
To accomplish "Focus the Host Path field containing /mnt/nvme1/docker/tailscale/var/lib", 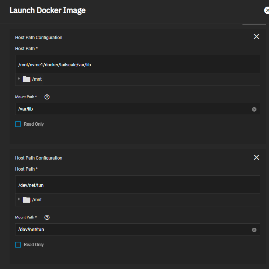I will click(x=137, y=64).
